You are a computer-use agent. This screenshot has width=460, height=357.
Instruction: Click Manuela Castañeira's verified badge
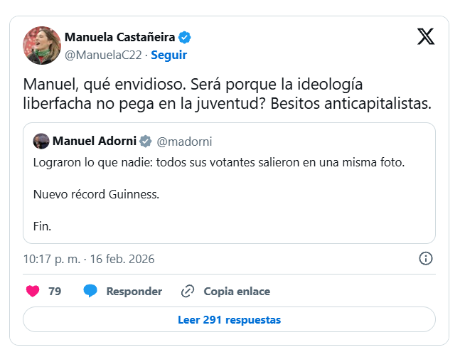[x=184, y=37]
